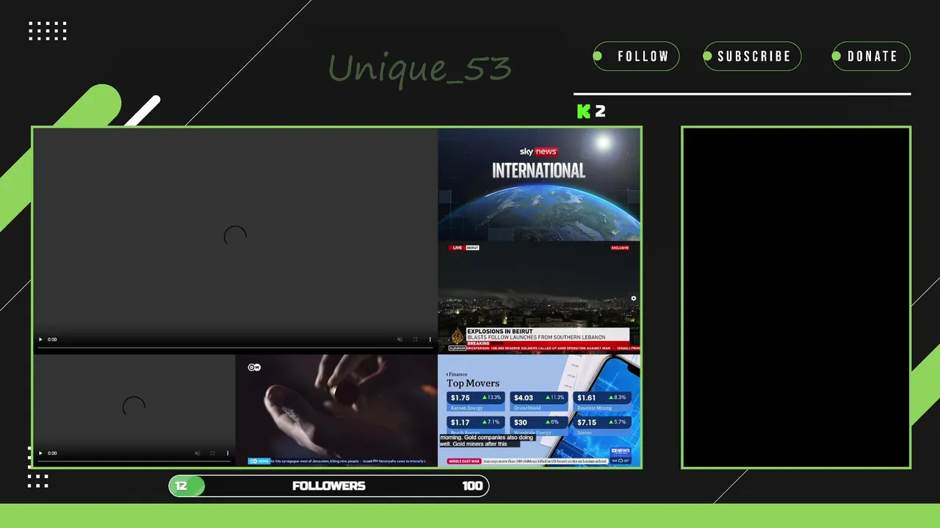Open more options on small bottom-left player

click(228, 453)
